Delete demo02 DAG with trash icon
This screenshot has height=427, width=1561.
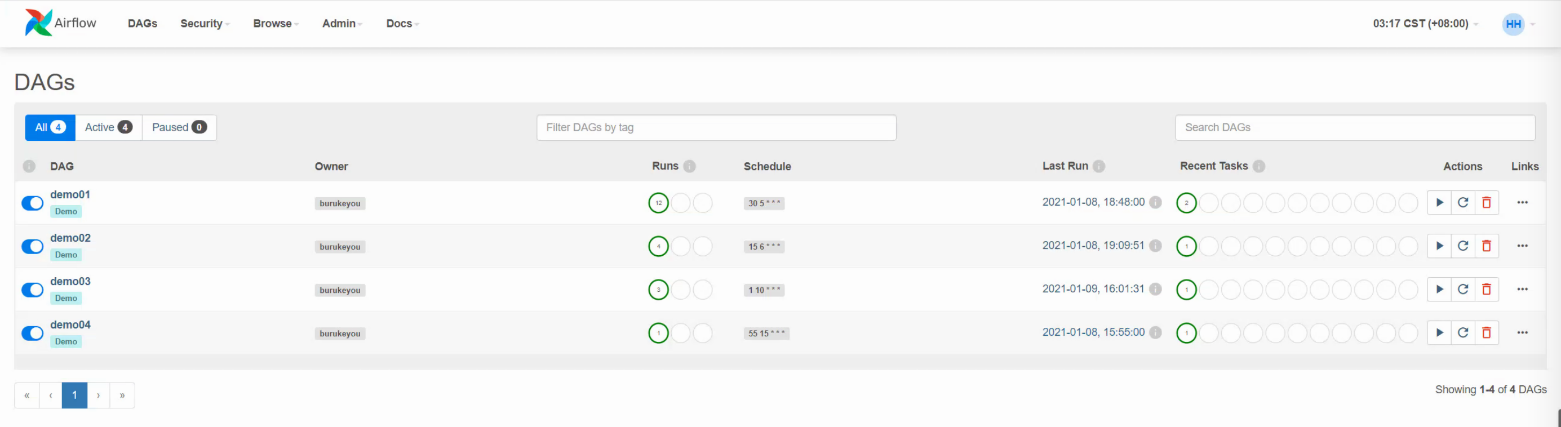(x=1487, y=246)
